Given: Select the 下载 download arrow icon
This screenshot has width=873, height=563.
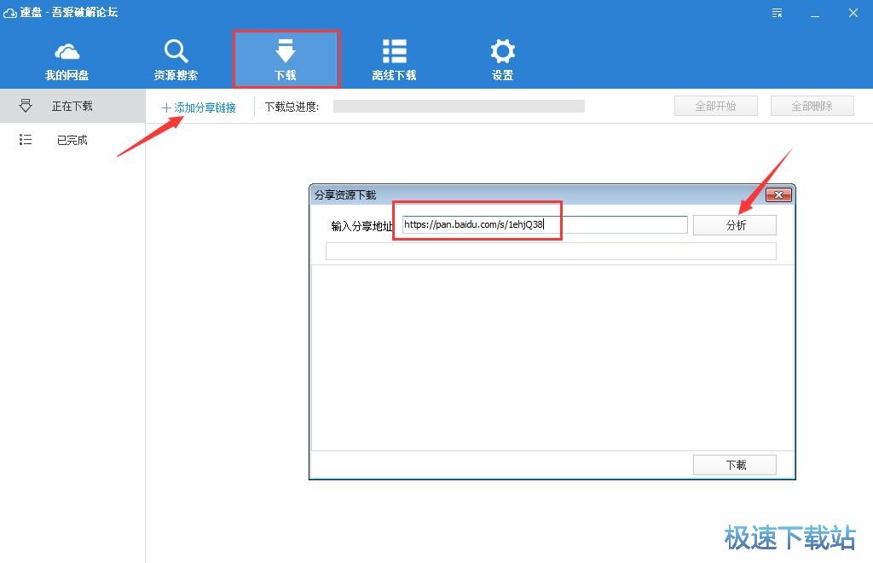Looking at the screenshot, I should click(x=286, y=50).
